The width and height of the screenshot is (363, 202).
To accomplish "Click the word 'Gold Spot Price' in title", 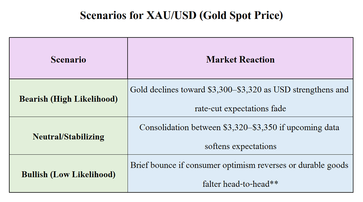I will tap(241, 15).
